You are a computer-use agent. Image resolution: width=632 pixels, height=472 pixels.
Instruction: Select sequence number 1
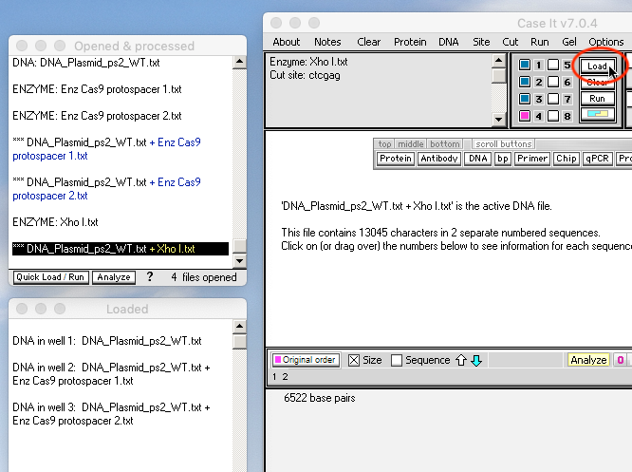tap(274, 377)
